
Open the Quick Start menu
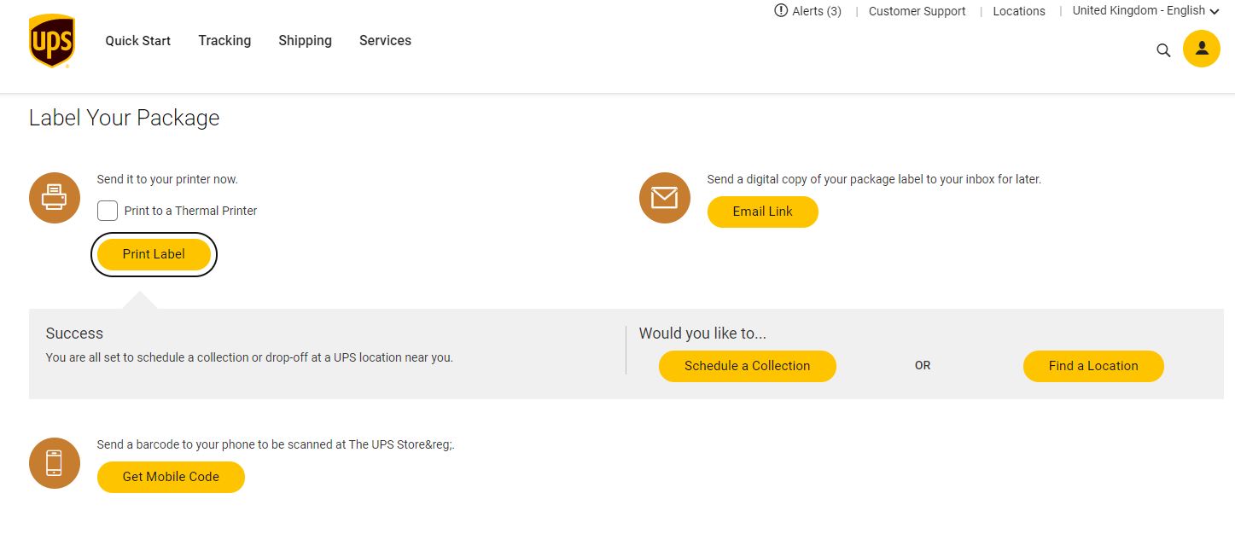point(137,40)
